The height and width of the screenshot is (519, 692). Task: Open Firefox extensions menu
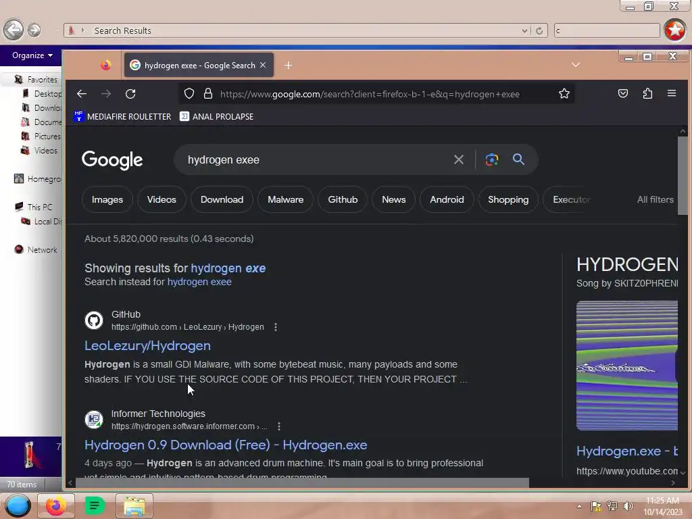pos(647,93)
